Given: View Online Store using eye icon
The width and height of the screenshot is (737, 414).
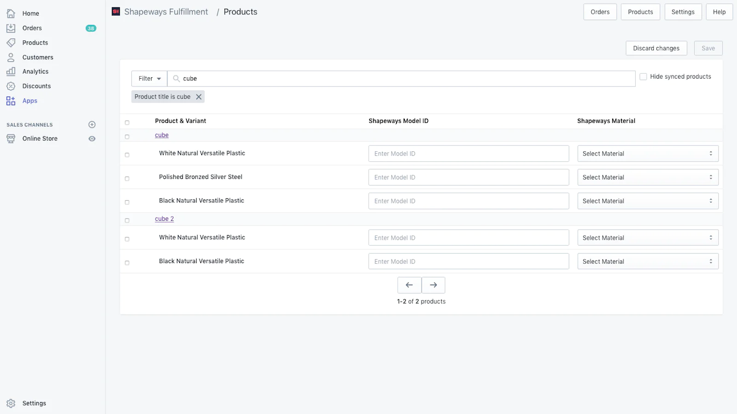Looking at the screenshot, I should 92,138.
